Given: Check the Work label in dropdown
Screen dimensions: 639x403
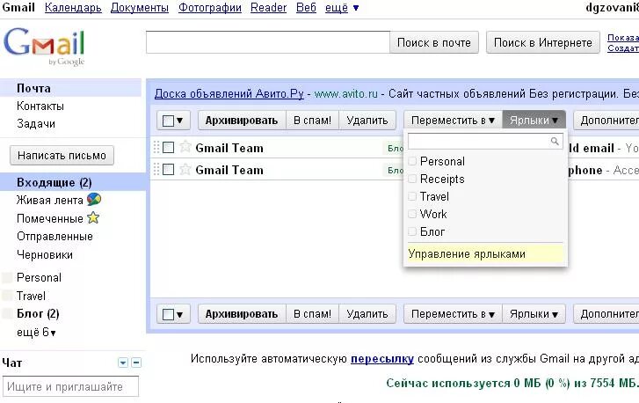Looking at the screenshot, I should (412, 214).
